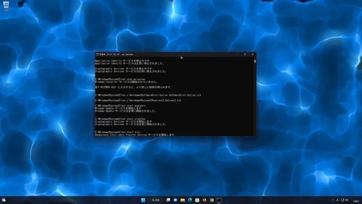The height and width of the screenshot is (204, 362).
Task: Click the Command Prompt vertical scrollbar thumb
Action: tap(255, 61)
